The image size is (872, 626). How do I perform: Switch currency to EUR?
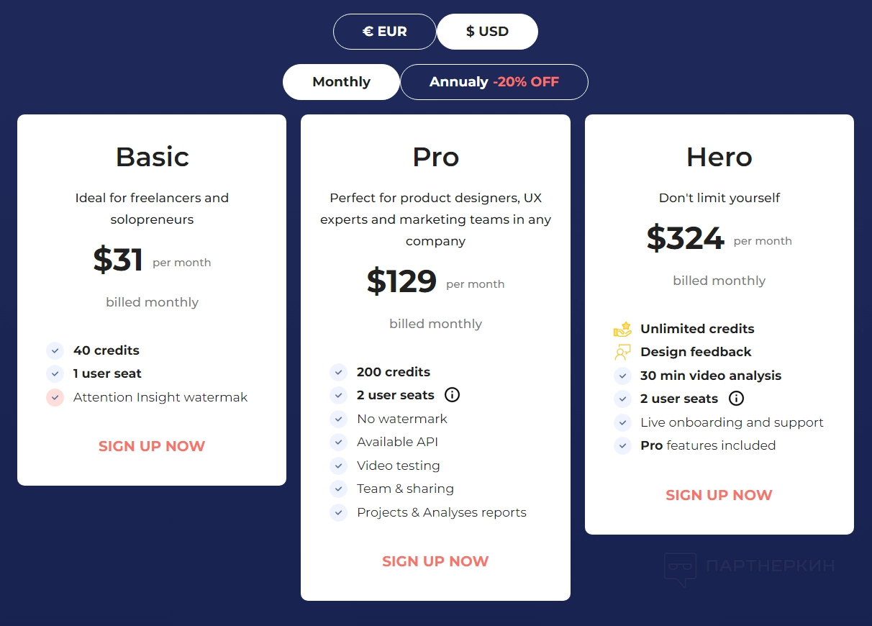click(385, 32)
